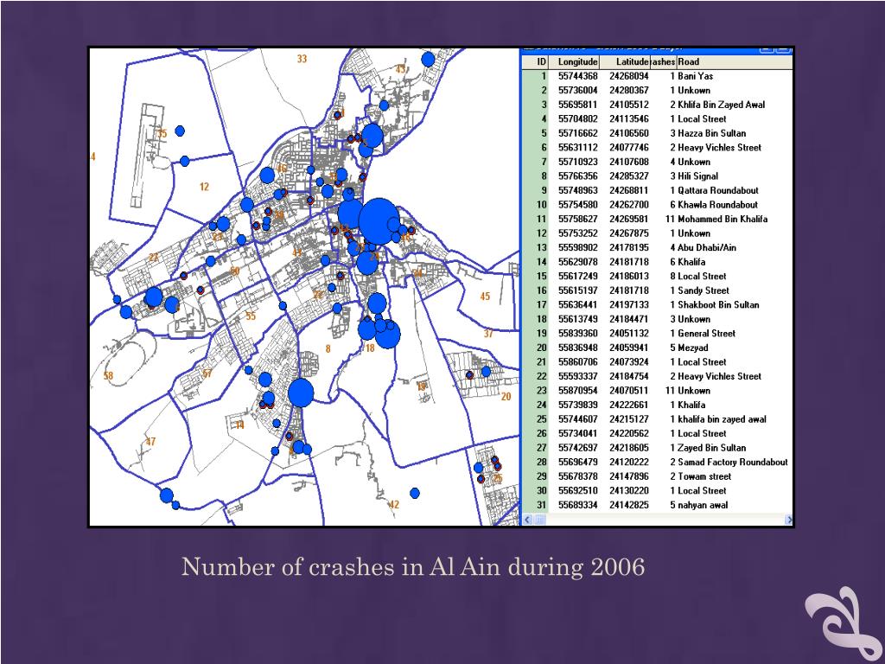Click latitude value 24280367
Image resolution: width=885 pixels, height=664 pixels.
tap(629, 90)
